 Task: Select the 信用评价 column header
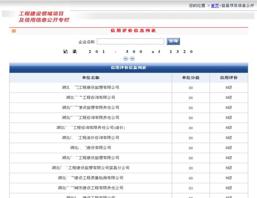point(229,78)
